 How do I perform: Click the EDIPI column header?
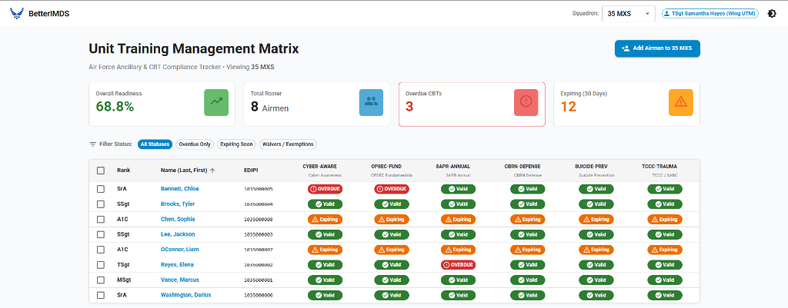point(251,171)
